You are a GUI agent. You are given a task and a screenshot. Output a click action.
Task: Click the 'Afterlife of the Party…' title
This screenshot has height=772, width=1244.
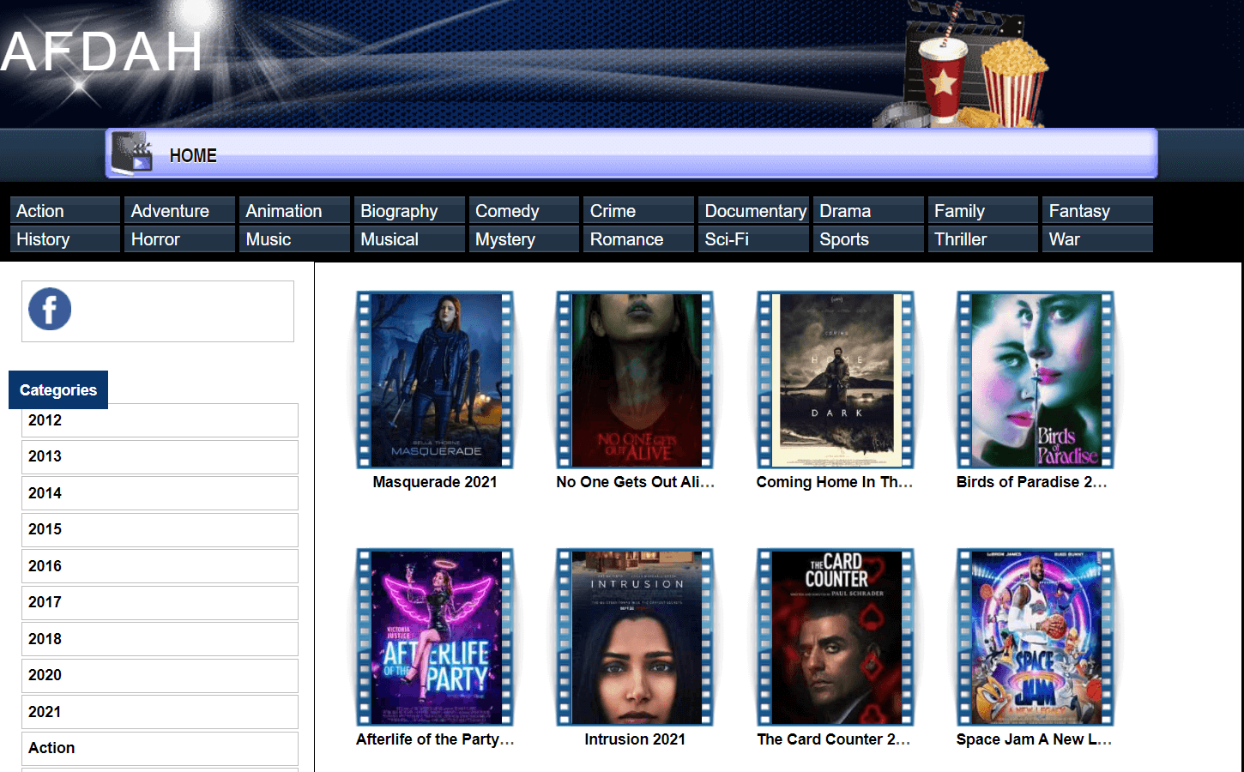(435, 739)
